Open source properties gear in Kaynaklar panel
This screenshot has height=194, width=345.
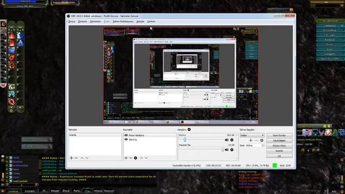point(135,158)
